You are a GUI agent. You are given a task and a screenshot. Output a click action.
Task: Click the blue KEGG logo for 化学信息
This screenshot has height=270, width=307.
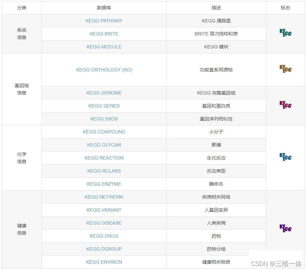click(x=286, y=157)
